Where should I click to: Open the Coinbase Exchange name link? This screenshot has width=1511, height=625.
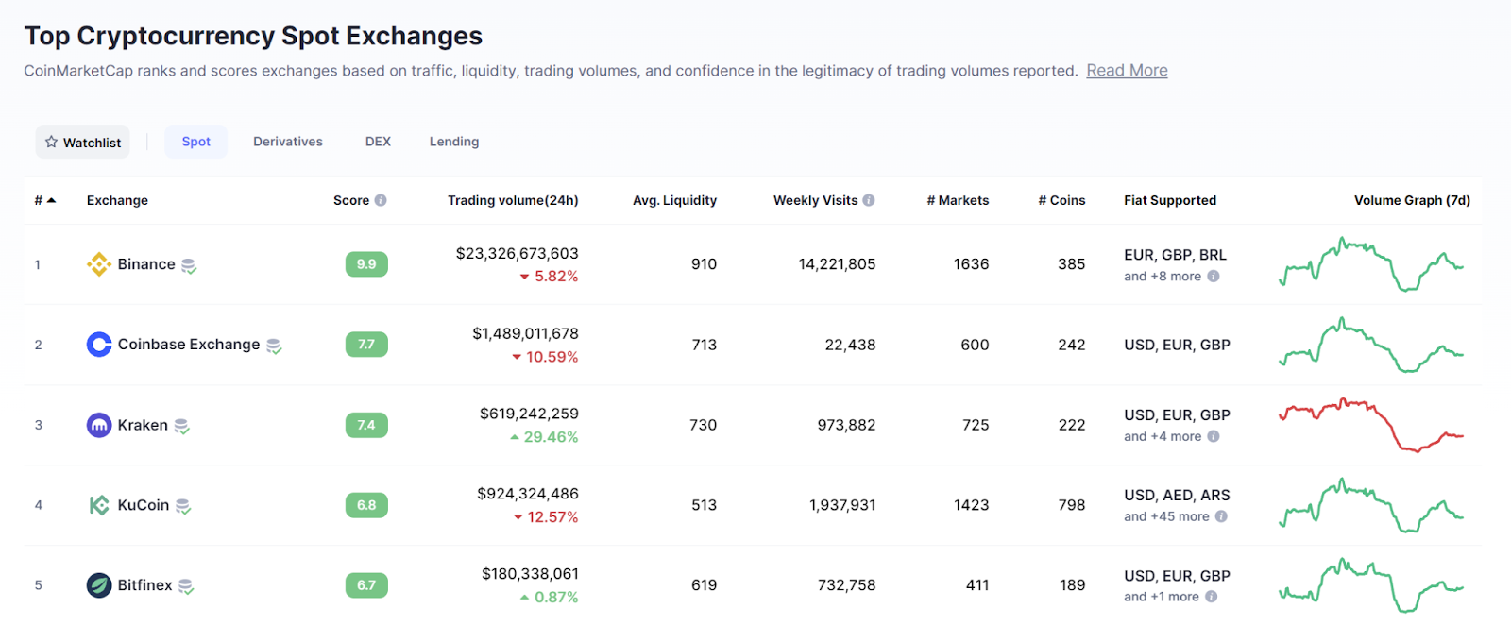click(x=189, y=345)
